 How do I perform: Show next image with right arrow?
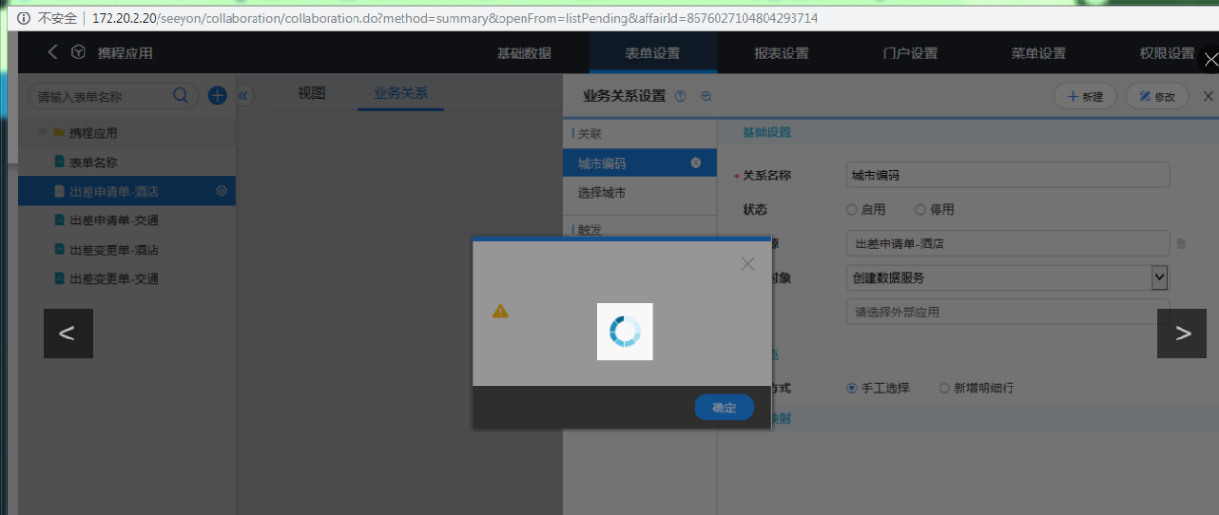1182,333
